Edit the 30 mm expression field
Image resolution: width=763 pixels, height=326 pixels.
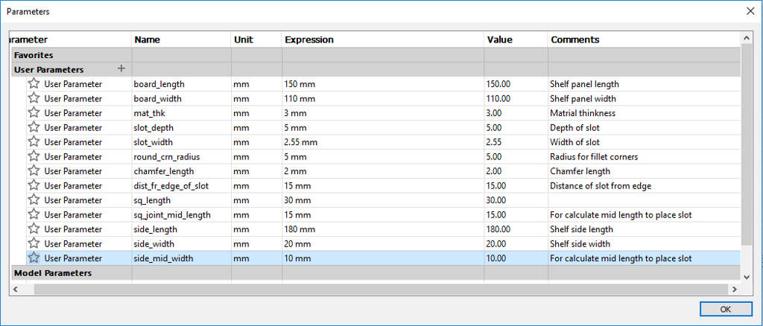pos(383,199)
